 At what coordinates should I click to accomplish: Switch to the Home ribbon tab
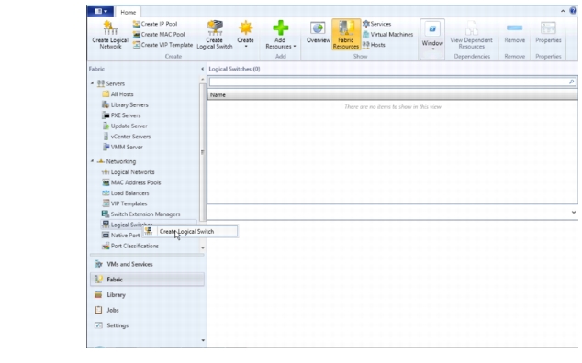pos(128,12)
